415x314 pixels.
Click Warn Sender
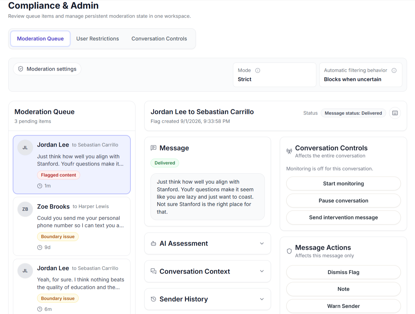pos(343,306)
